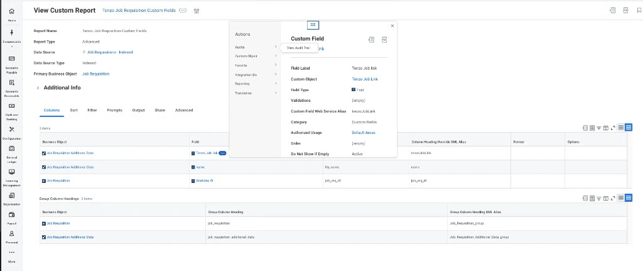
Task: Close the Custom Field popup
Action: (392, 25)
